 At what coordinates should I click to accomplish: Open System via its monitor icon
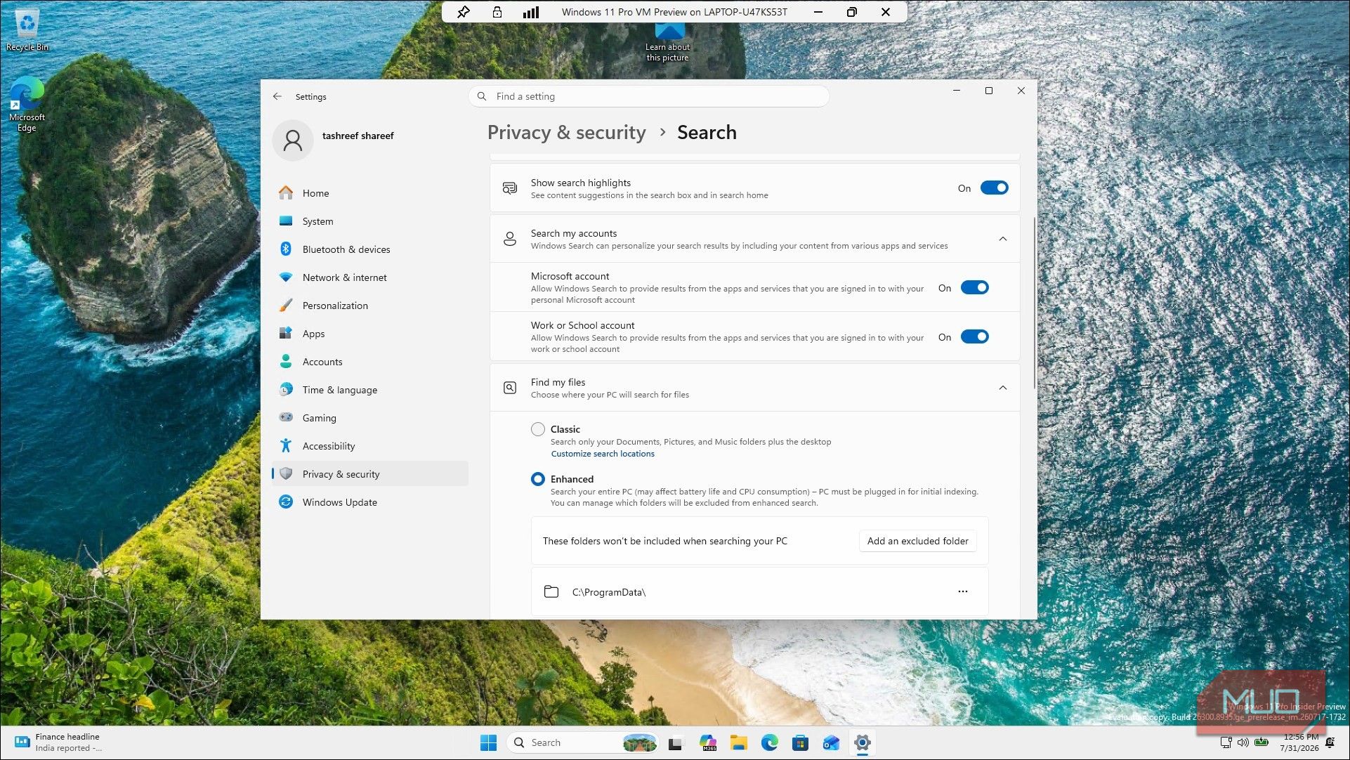tap(286, 221)
